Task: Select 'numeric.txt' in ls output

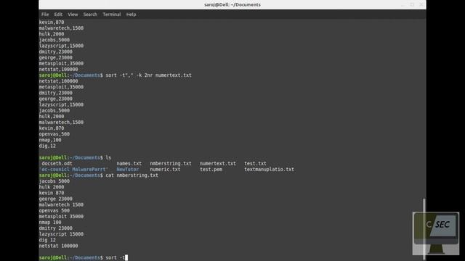Action: pos(165,169)
